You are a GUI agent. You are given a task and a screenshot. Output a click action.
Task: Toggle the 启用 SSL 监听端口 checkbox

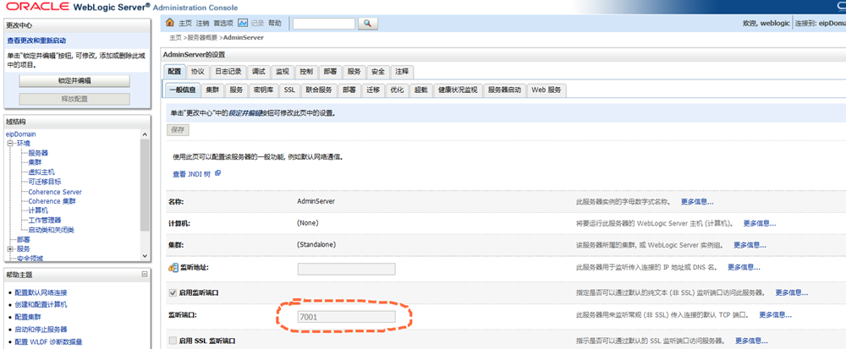click(x=173, y=341)
